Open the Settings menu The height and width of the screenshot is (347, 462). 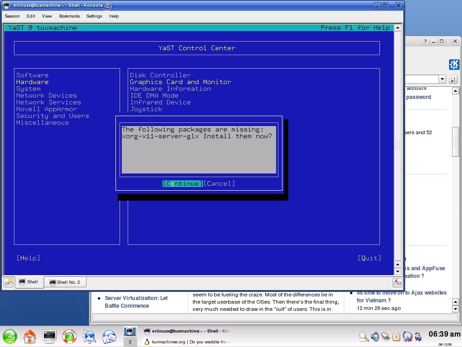point(94,16)
